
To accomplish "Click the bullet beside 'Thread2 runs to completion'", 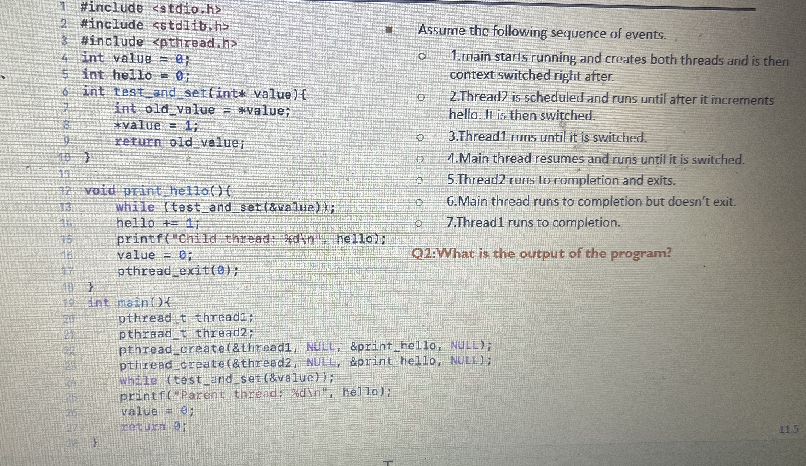I will pos(419,180).
